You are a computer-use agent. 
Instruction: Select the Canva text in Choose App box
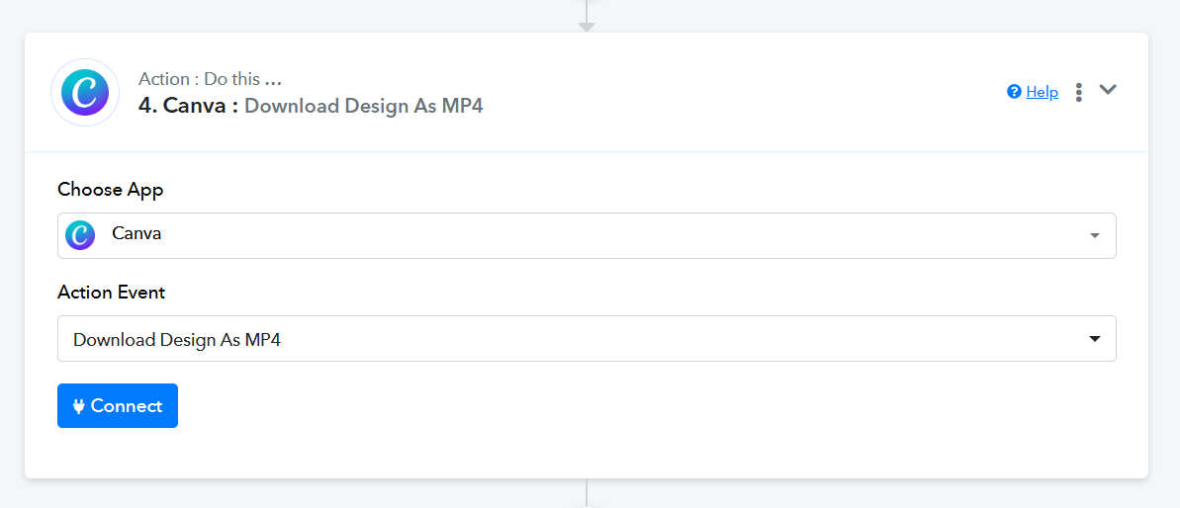136,233
